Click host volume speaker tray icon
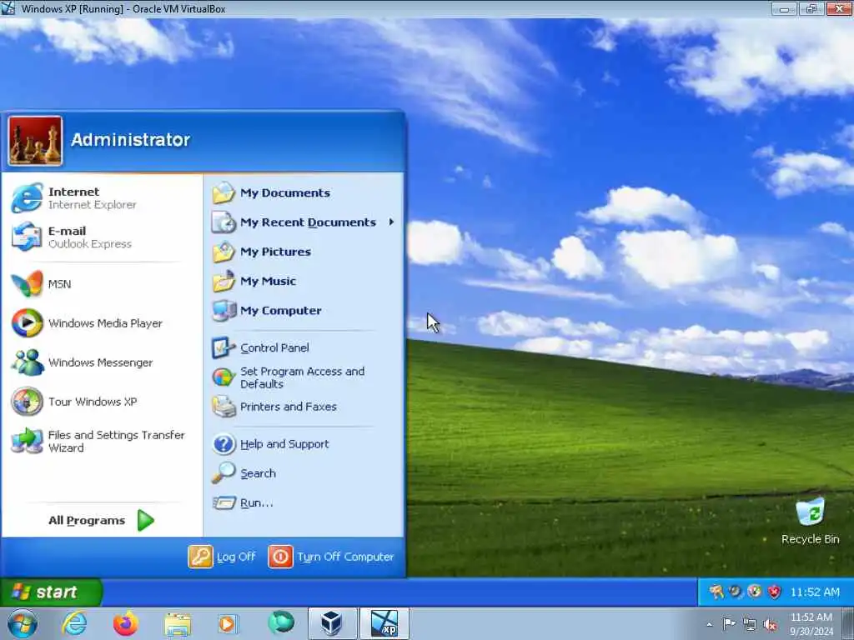The image size is (854, 640). tap(770, 625)
